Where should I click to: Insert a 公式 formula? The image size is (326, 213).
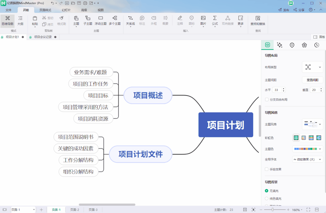[215, 20]
